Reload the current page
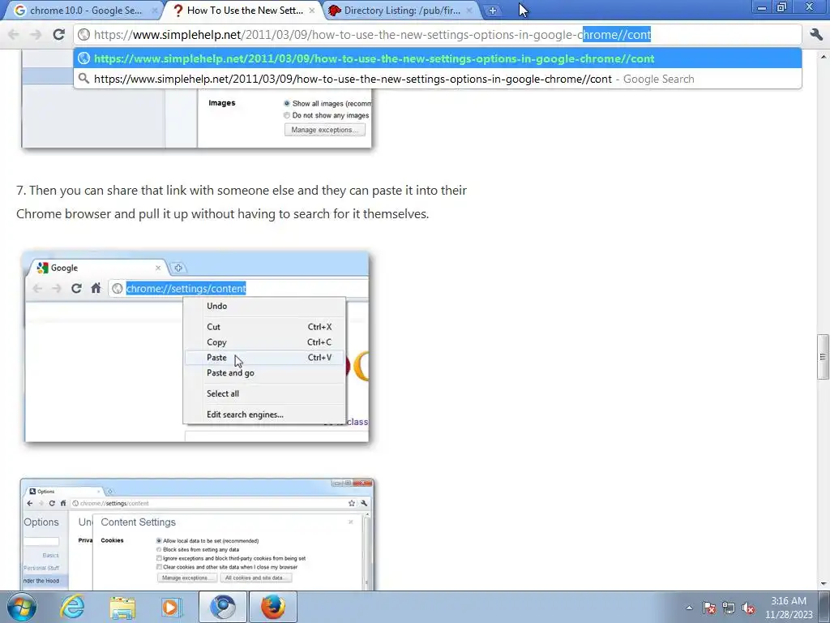Image resolution: width=830 pixels, height=623 pixels. click(58, 35)
